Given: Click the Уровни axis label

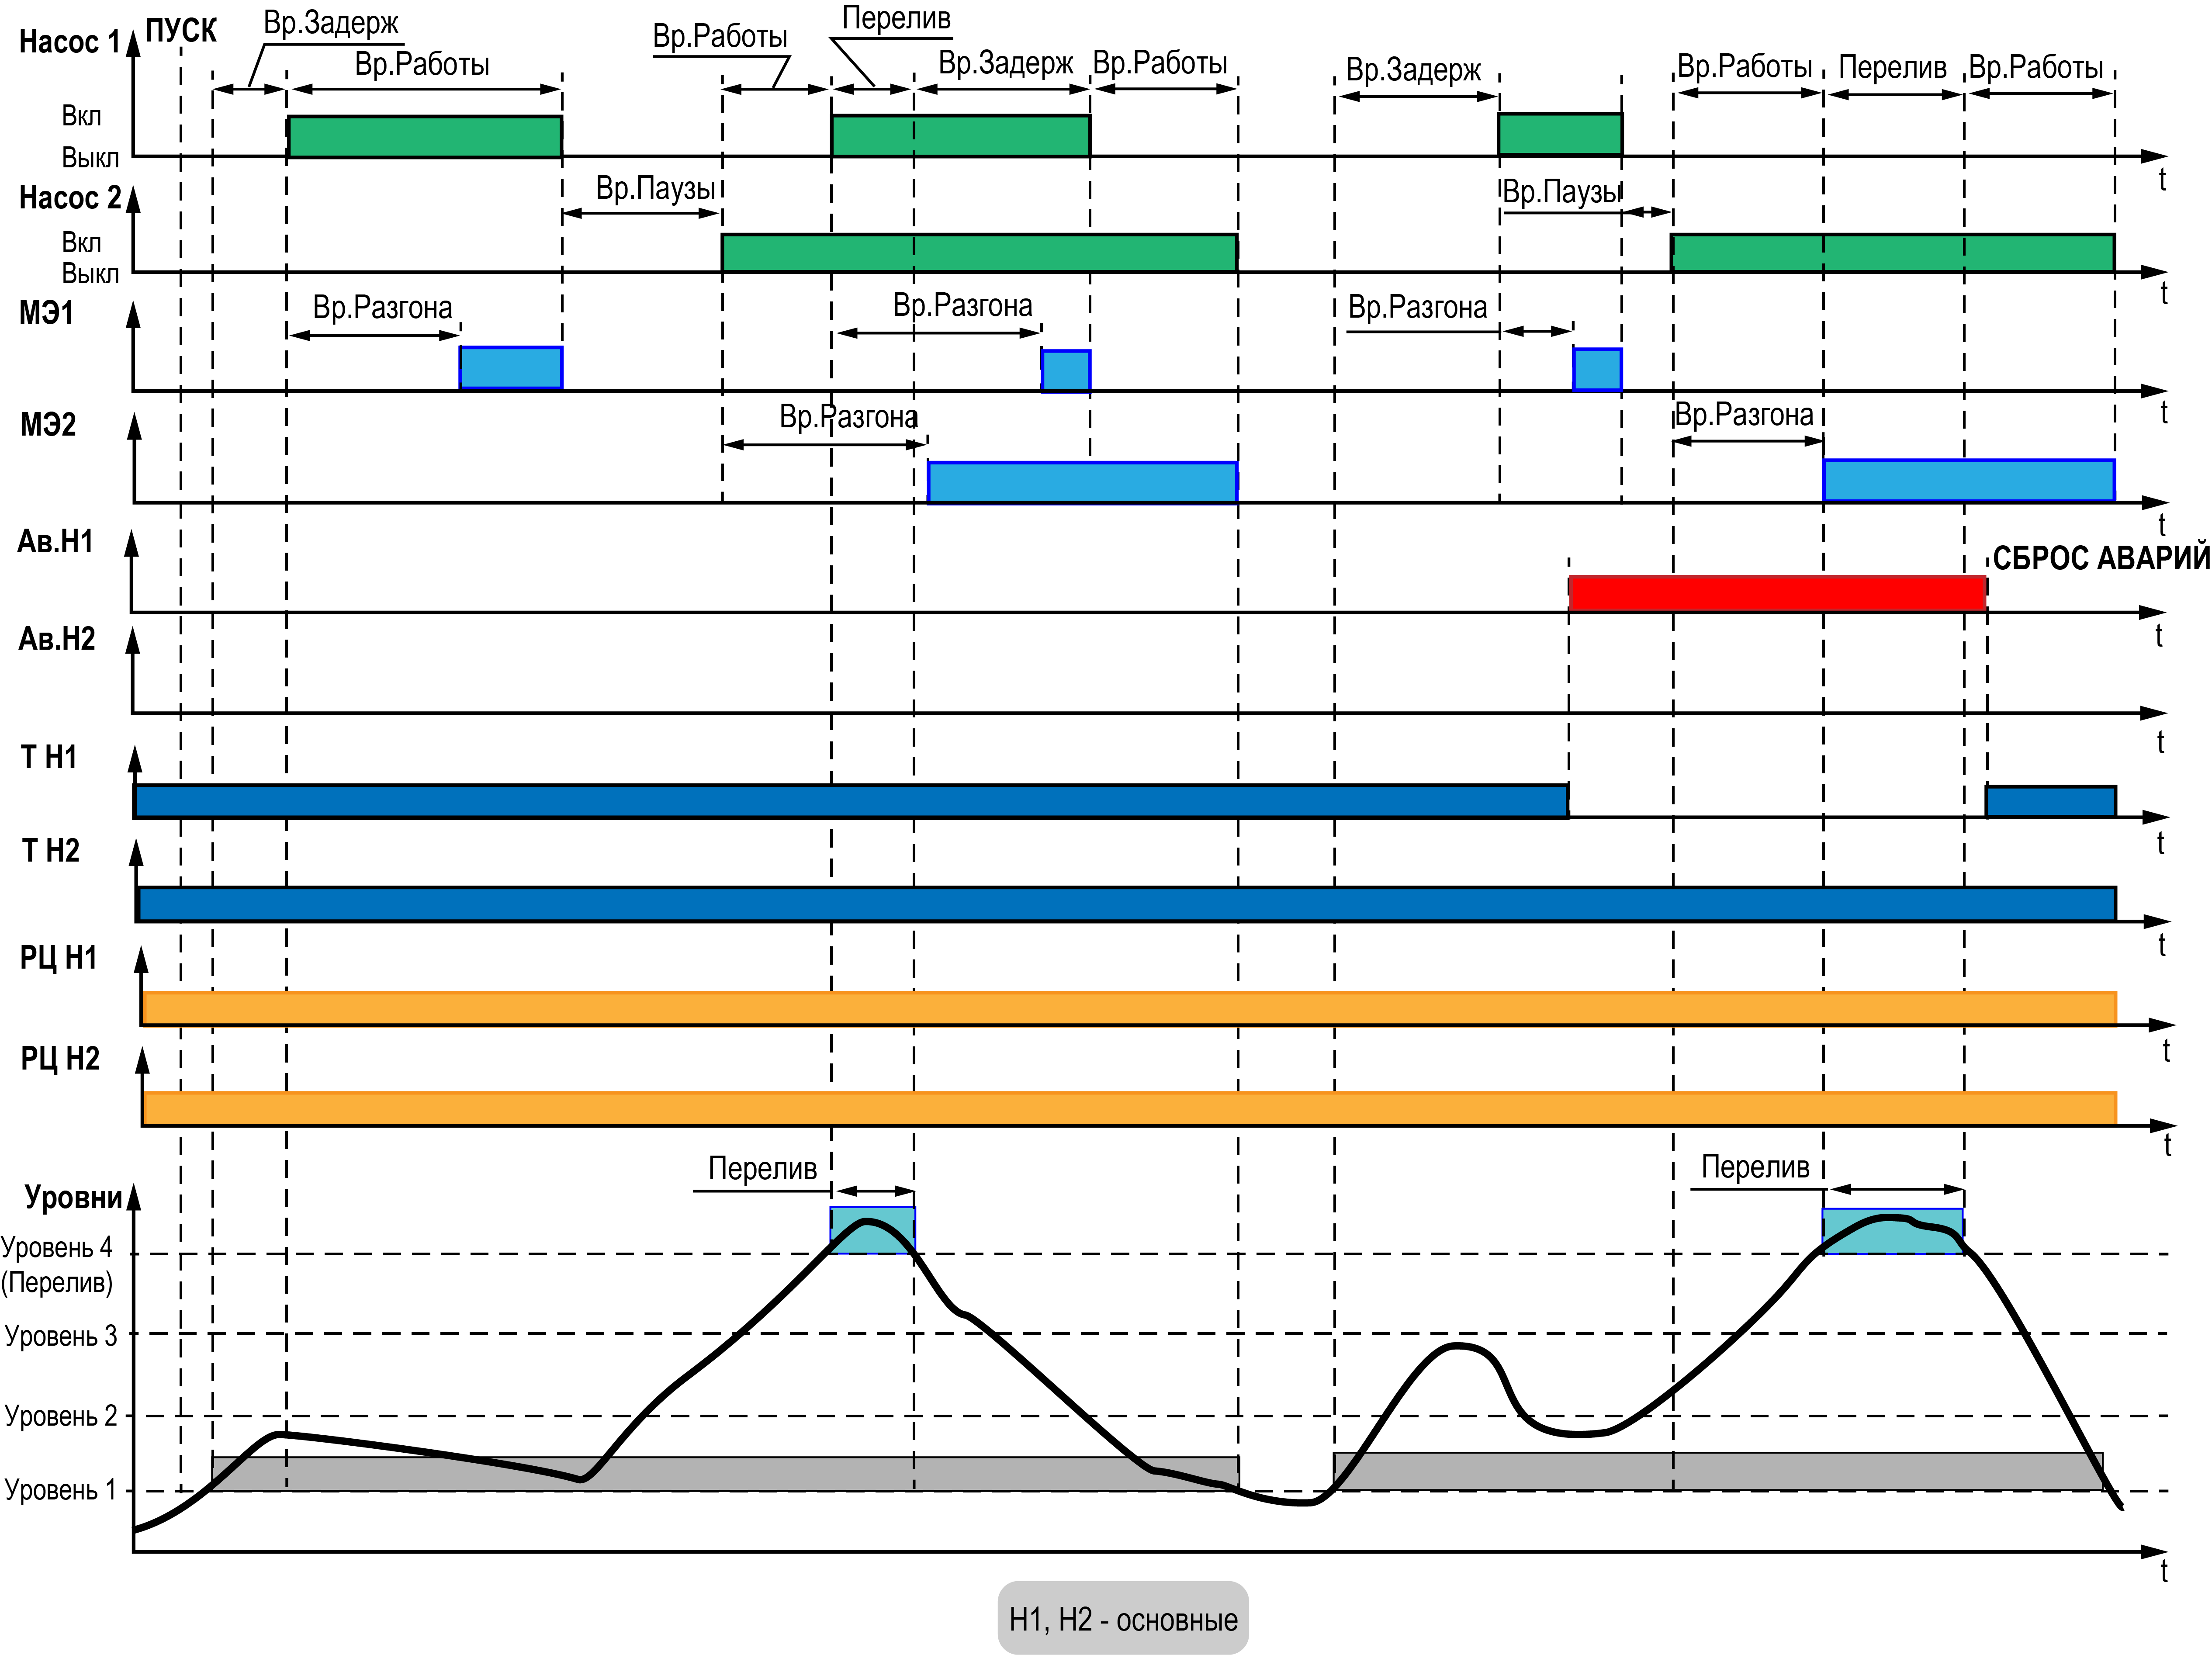Looking at the screenshot, I should pos(73,1197).
